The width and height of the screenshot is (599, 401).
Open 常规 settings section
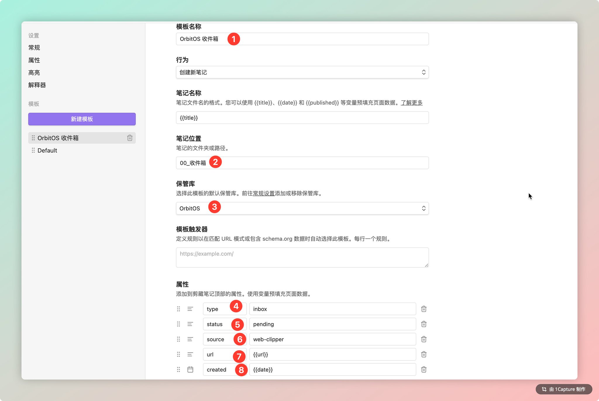click(x=34, y=48)
